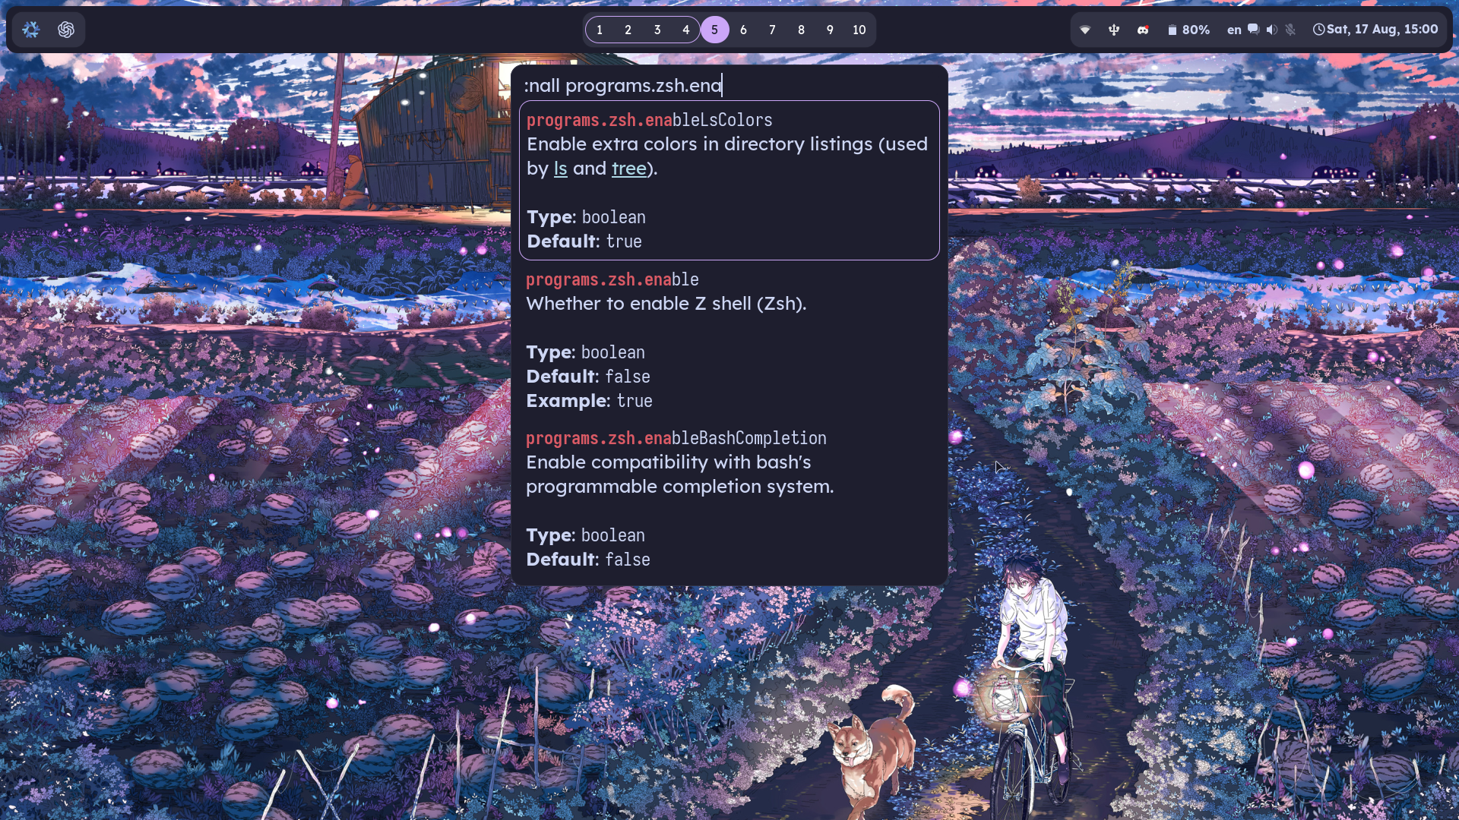The height and width of the screenshot is (820, 1459).
Task: Open the ls link in the description
Action: pyautogui.click(x=560, y=169)
